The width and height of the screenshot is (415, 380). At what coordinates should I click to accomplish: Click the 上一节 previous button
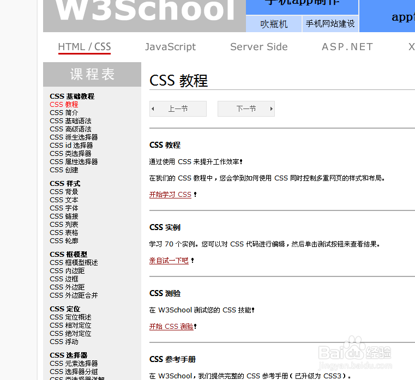[x=178, y=108]
